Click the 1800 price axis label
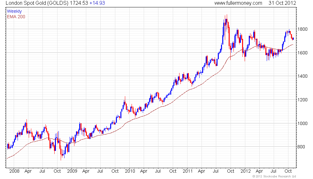This screenshot has width=313, height=179. coord(302,29)
